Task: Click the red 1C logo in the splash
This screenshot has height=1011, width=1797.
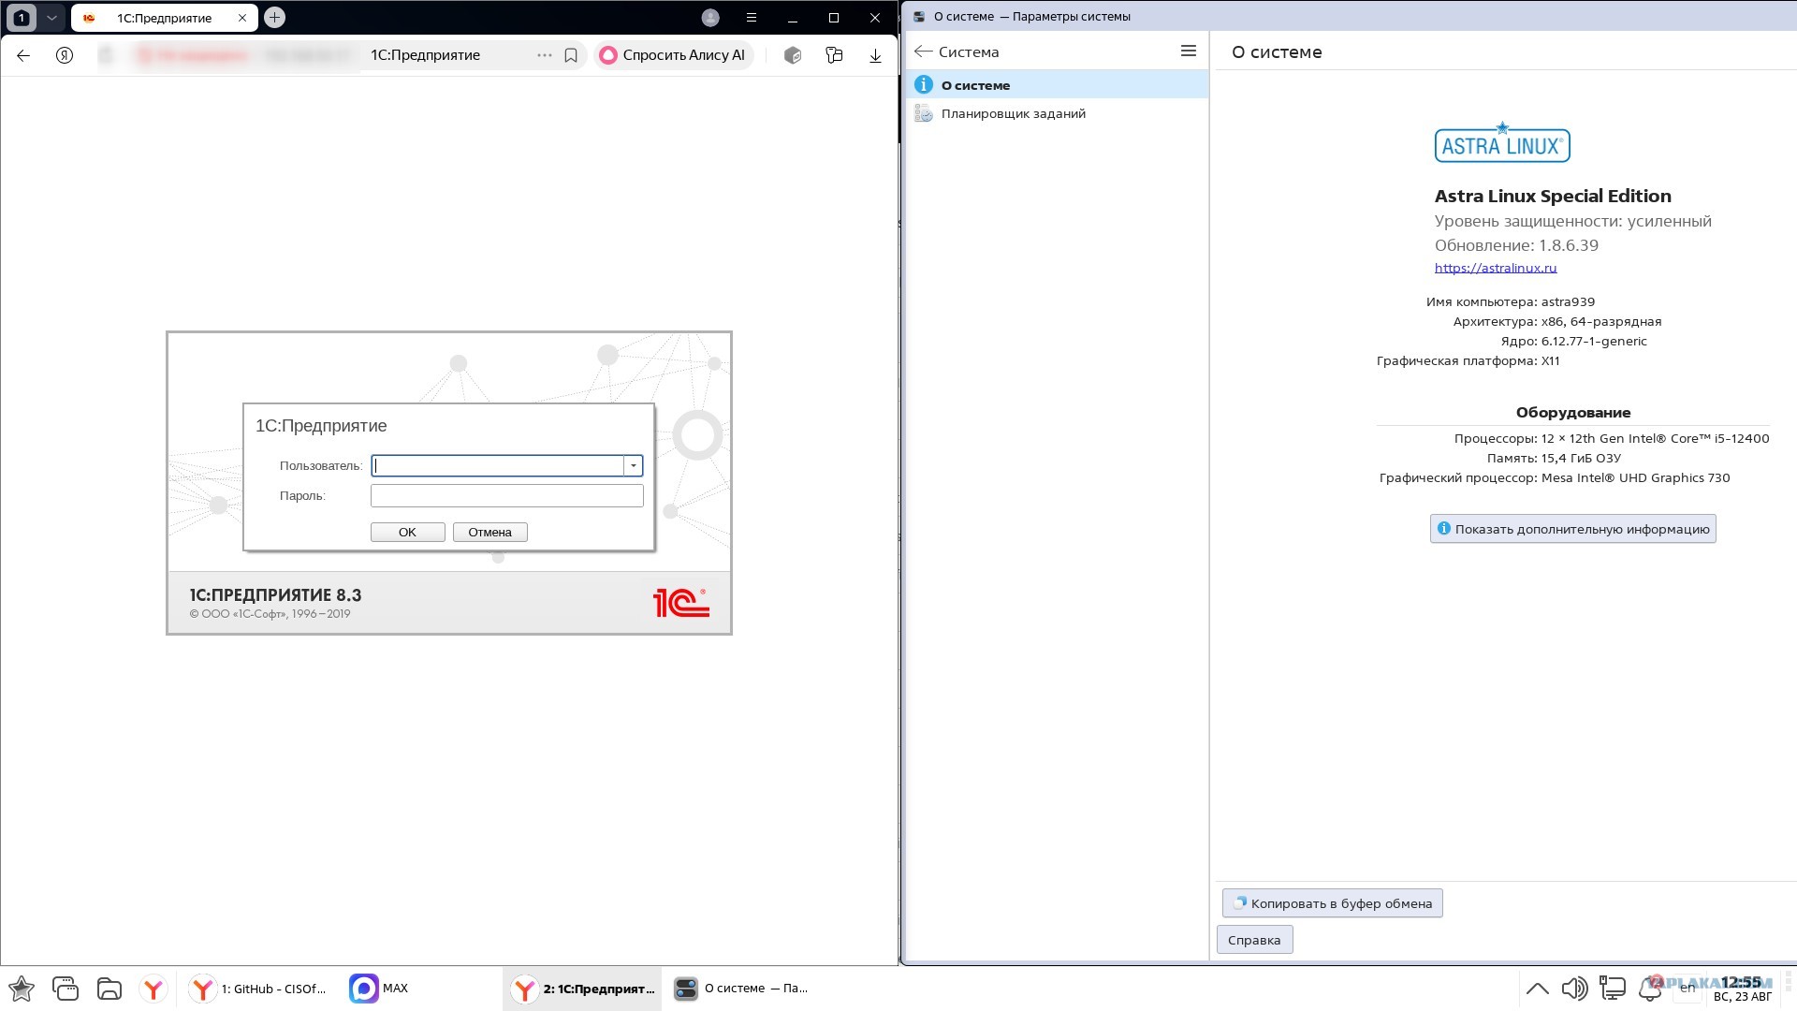Action: pos(680,602)
